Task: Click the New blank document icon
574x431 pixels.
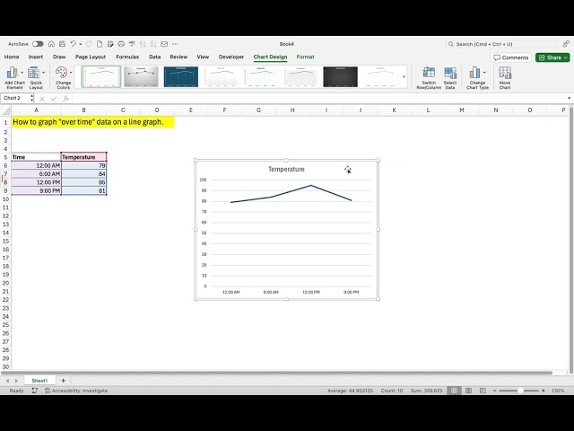Action: click(100, 44)
